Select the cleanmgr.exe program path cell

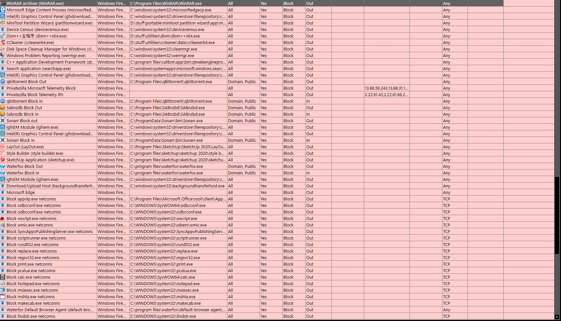click(x=178, y=49)
